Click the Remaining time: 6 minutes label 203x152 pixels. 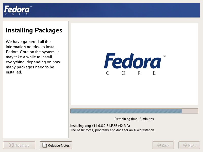[134, 119]
